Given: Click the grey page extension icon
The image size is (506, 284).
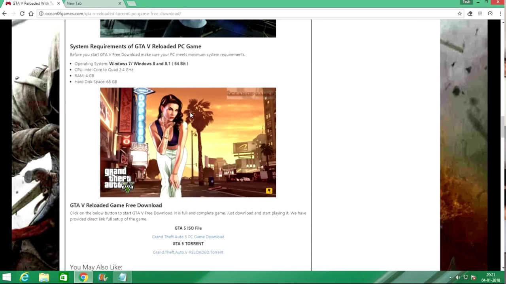Looking at the screenshot, I should [x=480, y=13].
